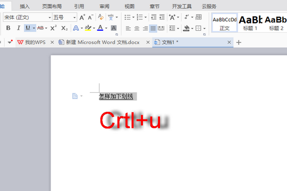Close the 我的WPS tab
The width and height of the screenshot is (287, 191).
pos(52,42)
